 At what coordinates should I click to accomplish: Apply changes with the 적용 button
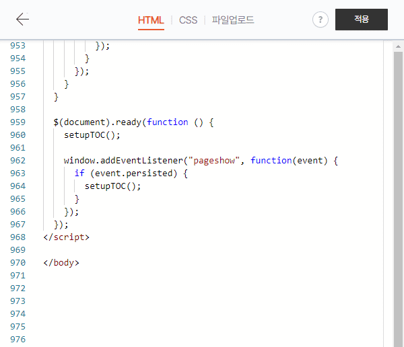(362, 20)
